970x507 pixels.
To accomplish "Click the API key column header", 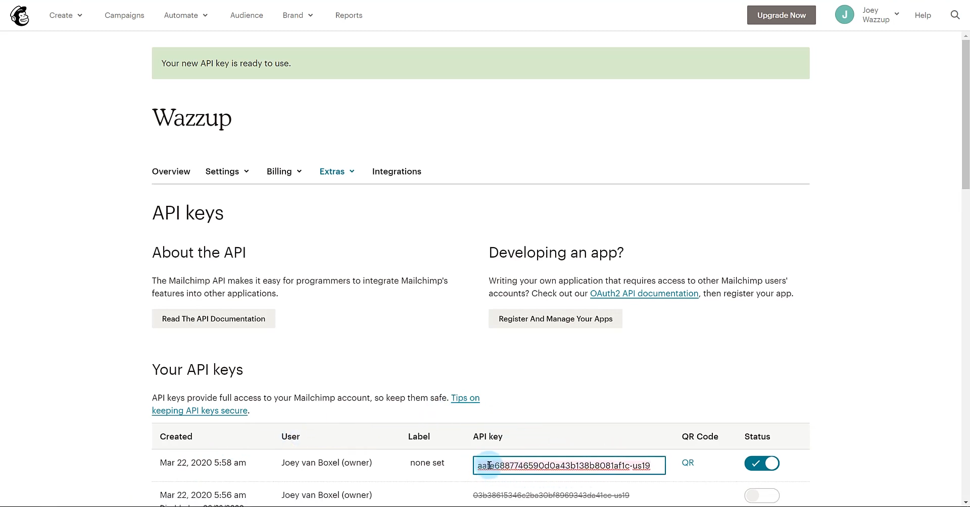I will click(488, 437).
